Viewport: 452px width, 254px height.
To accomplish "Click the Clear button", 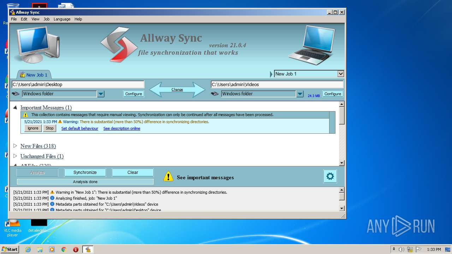I will pos(133,173).
